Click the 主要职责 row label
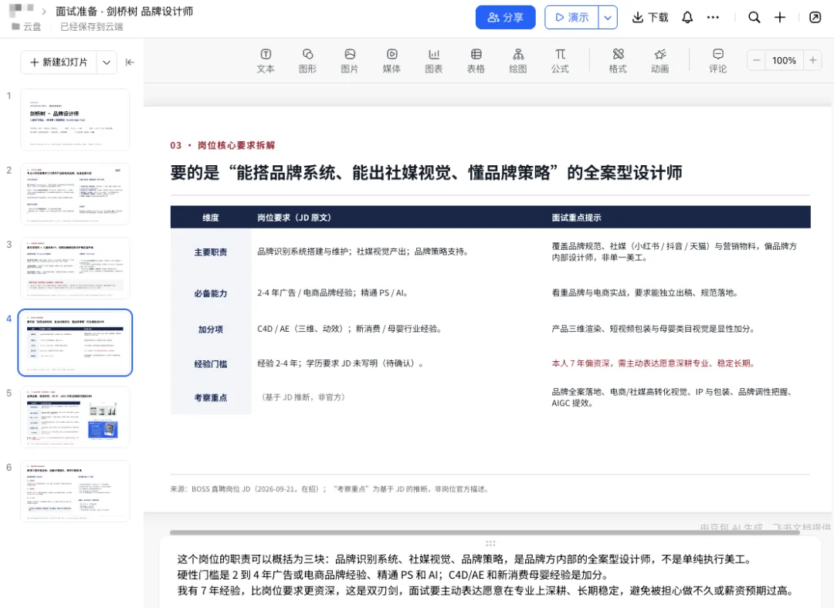 pos(211,252)
